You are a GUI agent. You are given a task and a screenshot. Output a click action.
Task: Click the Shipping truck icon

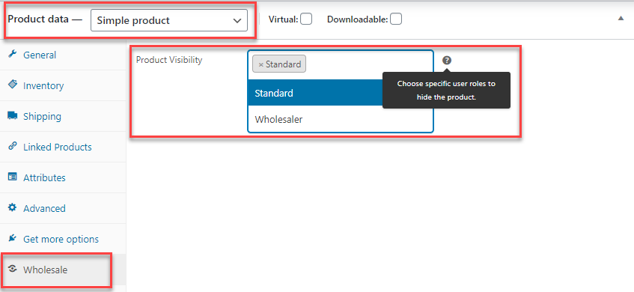(x=13, y=115)
